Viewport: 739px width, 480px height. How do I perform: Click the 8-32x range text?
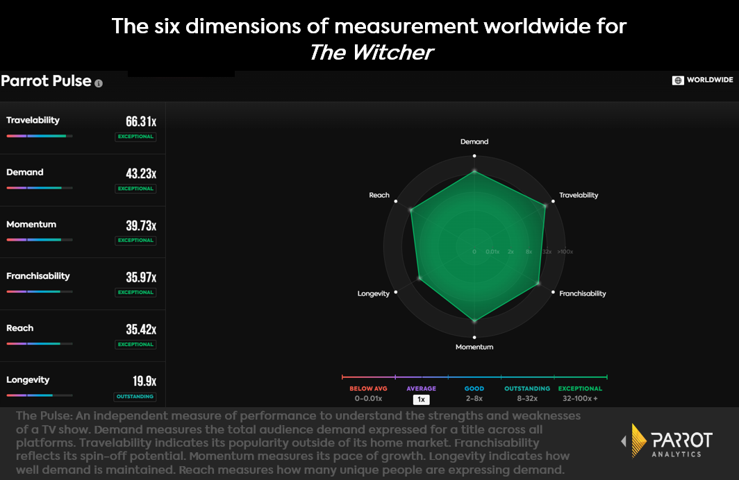(527, 399)
